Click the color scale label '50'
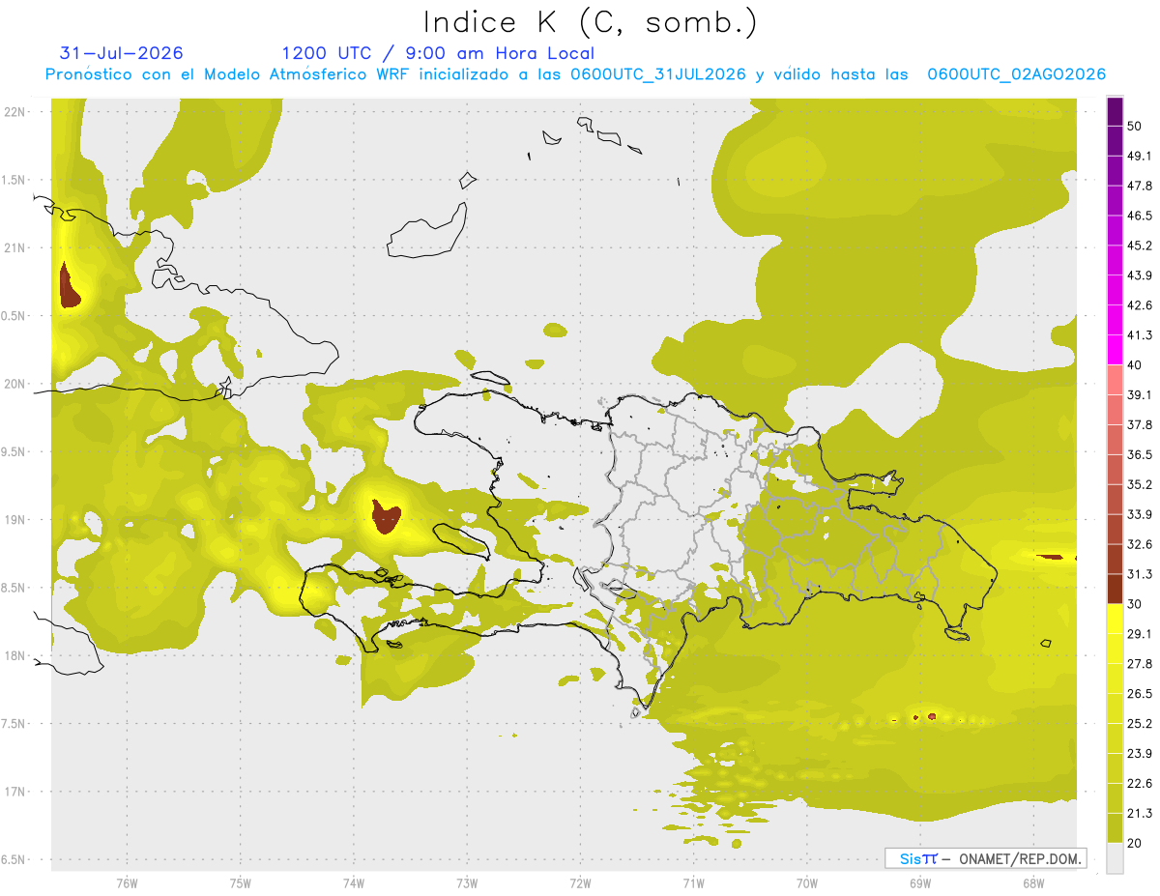Screen dimensions: 1160x896 coord(1135,126)
